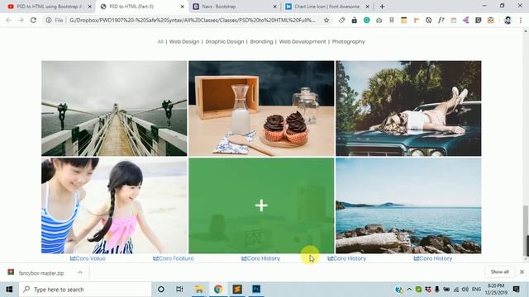Open the green Grammarly extension
Screen dimensions: 529x297
click(x=366, y=20)
